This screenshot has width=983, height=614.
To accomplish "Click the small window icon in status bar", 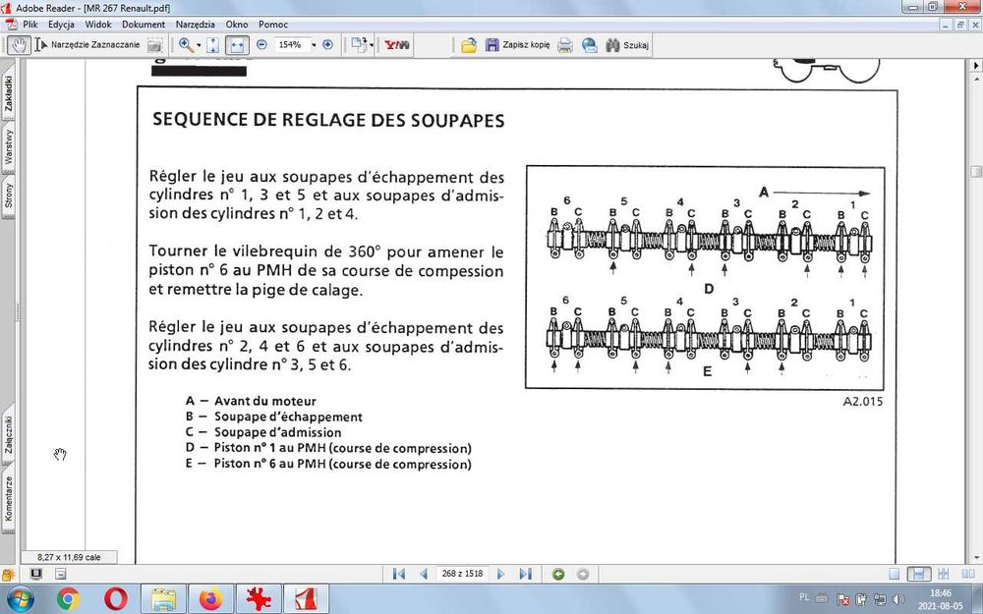I will click(x=60, y=574).
